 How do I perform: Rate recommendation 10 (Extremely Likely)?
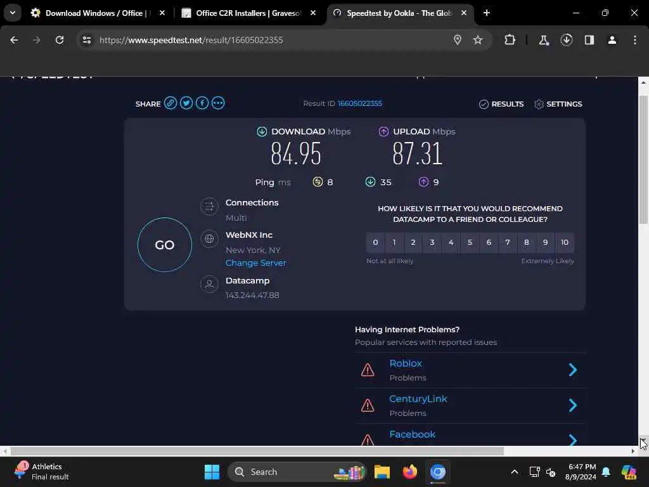coord(565,243)
